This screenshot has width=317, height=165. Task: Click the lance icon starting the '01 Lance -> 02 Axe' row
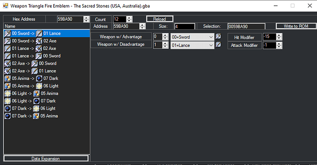tap(7, 49)
